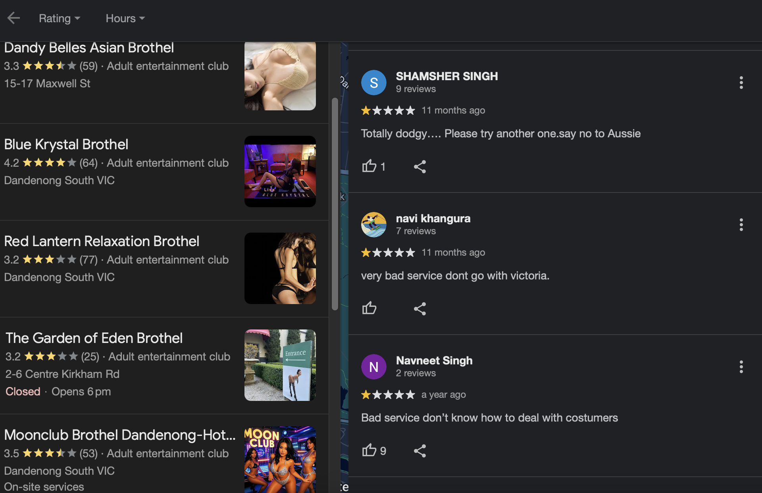Screen dimensions: 762x493
Task: Click 3.5 rating of Moonclub Brothel
Action: pos(12,453)
